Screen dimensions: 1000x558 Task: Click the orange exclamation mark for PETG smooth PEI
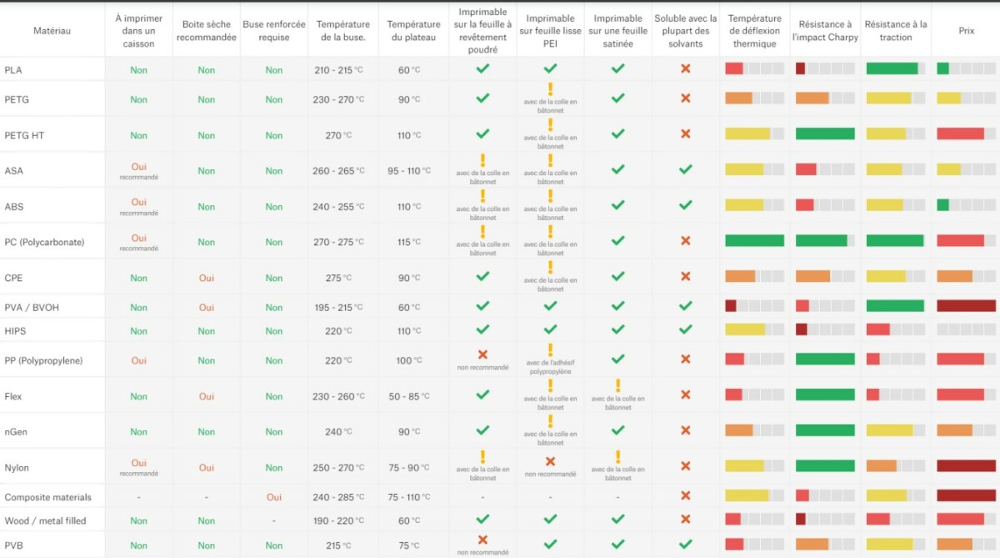(550, 90)
